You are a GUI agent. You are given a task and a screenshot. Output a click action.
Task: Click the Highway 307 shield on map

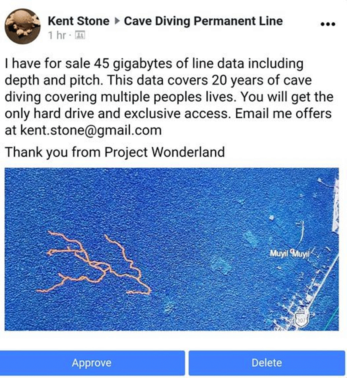click(301, 320)
